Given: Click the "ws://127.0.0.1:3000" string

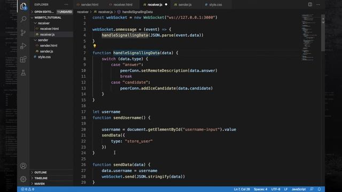Looking at the screenshot, I should pyautogui.click(x=191, y=18).
